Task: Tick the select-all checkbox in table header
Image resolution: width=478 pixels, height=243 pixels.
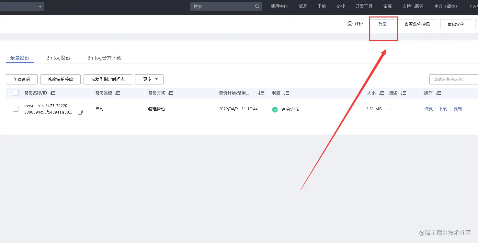Action: (x=16, y=93)
